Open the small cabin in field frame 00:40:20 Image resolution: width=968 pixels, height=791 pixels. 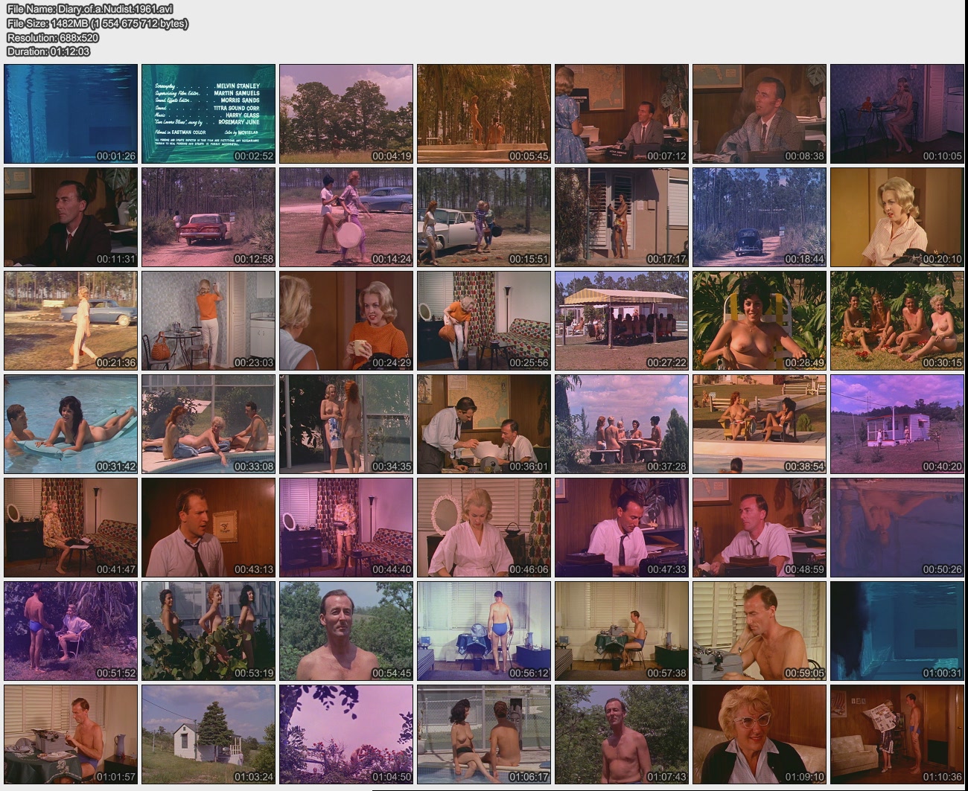[x=897, y=423]
